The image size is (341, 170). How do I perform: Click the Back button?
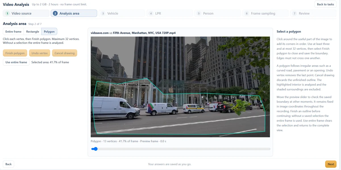(9, 164)
